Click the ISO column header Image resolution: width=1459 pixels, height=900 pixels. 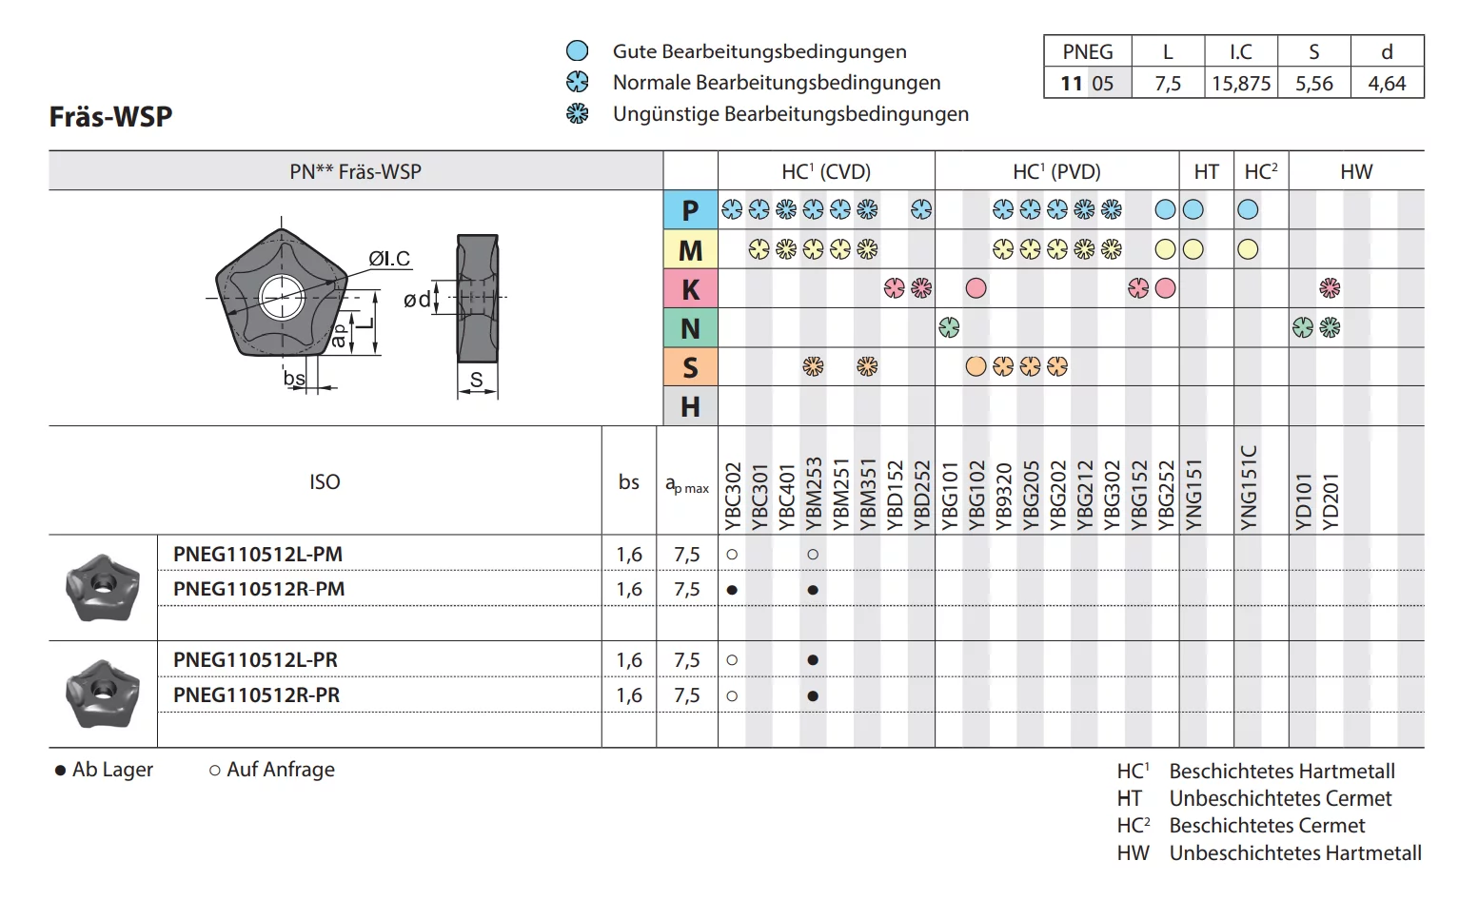coord(325,481)
